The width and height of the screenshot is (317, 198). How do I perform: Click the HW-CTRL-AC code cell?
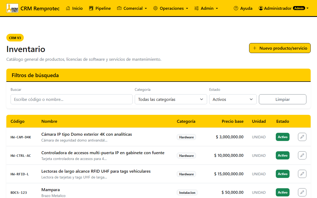(x=21, y=155)
